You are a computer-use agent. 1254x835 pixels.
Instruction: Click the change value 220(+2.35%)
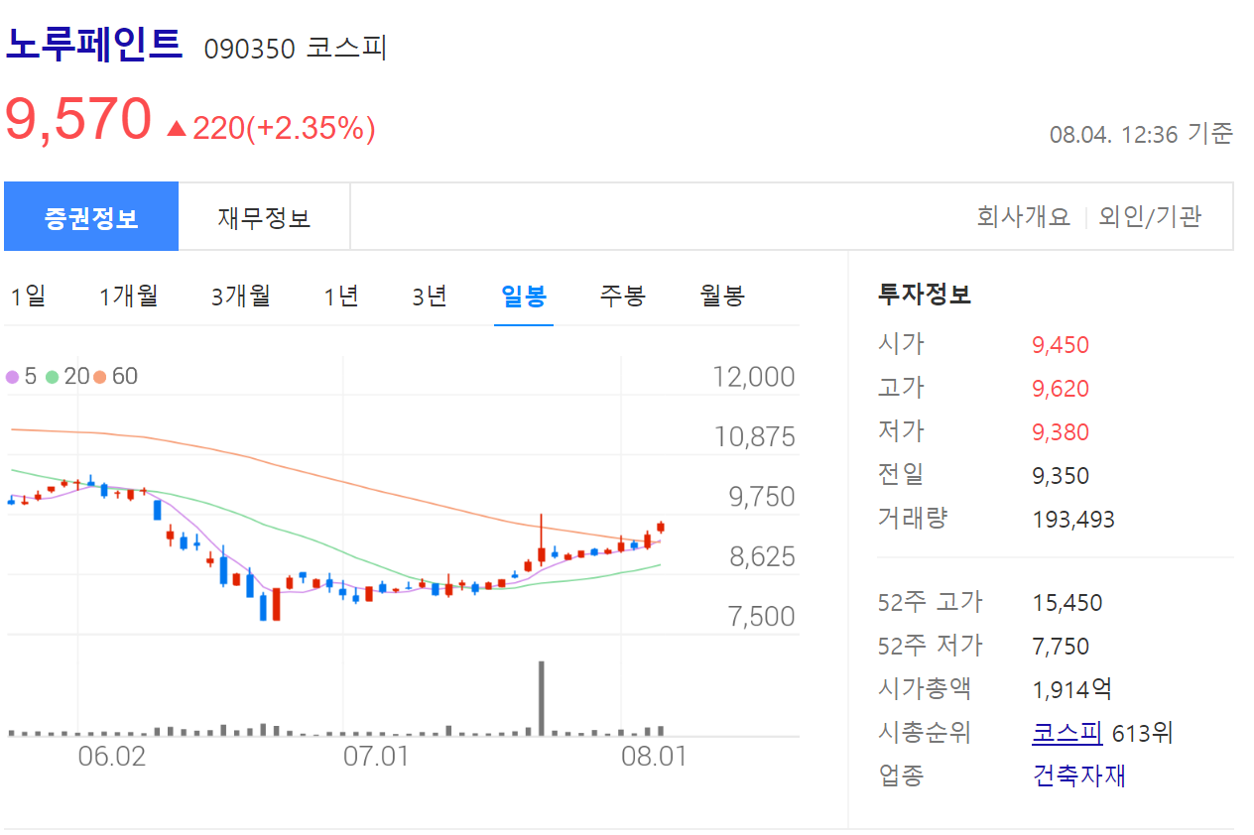(284, 128)
